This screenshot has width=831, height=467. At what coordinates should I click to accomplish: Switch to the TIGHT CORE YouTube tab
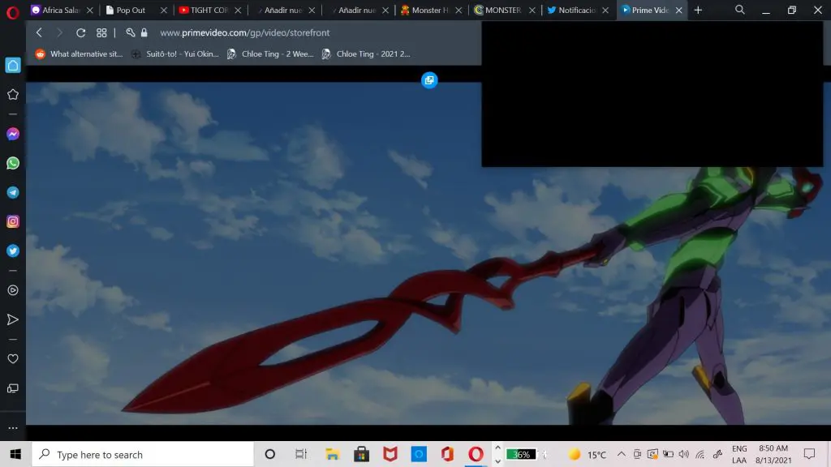(x=208, y=11)
